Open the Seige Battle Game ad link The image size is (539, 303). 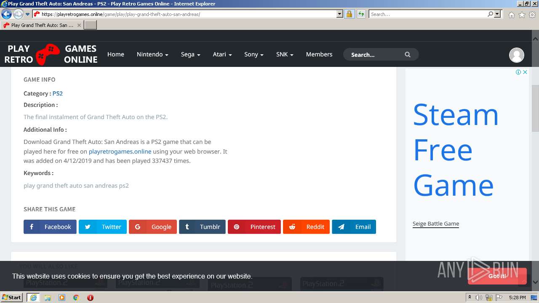coord(436,224)
